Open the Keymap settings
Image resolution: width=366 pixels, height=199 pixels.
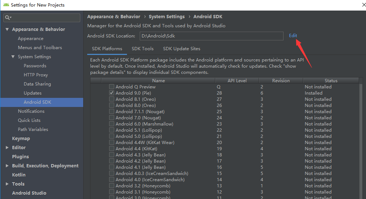(21, 138)
